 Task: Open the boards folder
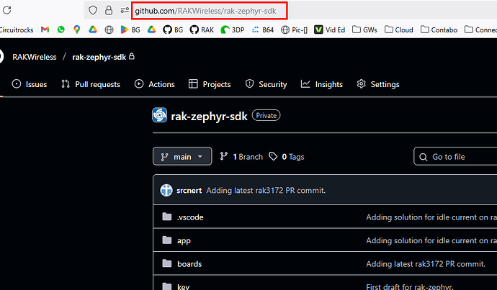pyautogui.click(x=189, y=264)
